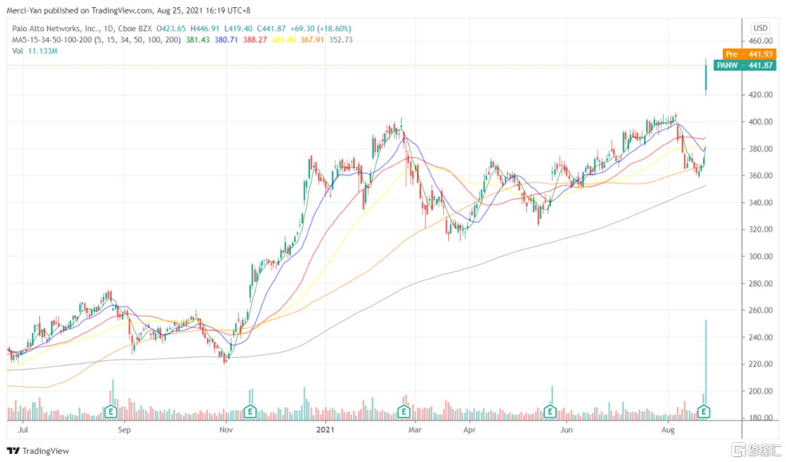This screenshot has height=462, width=786.
Task: Click the 400.00 level on price axis
Action: 761,122
